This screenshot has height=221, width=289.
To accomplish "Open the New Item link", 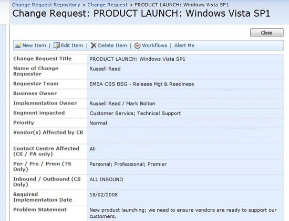I will (34, 46).
